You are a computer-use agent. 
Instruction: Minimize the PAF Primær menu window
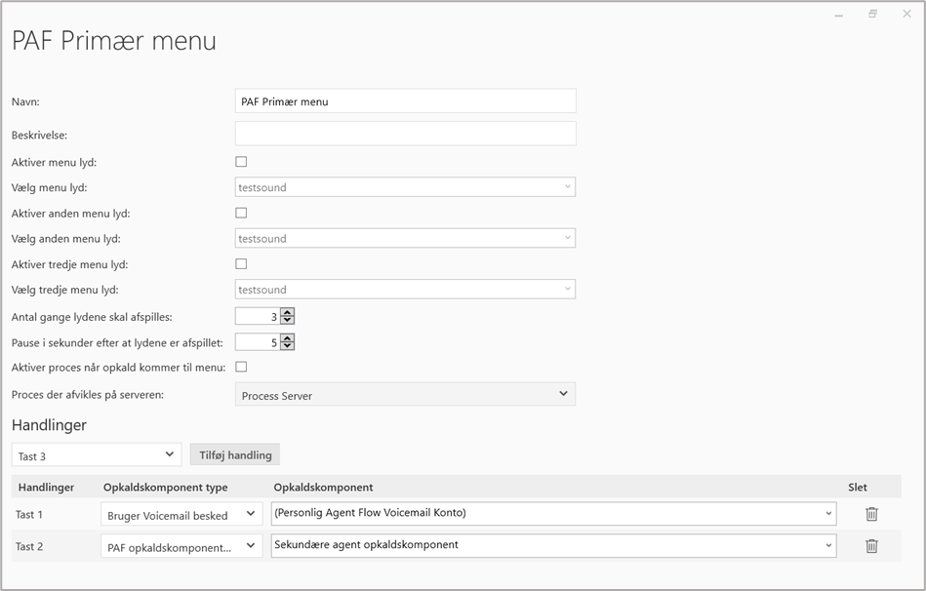point(839,15)
